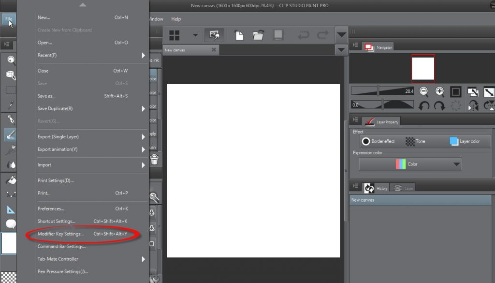This screenshot has height=283, width=495.
Task: Close the New canvas document tab
Action: click(214, 50)
